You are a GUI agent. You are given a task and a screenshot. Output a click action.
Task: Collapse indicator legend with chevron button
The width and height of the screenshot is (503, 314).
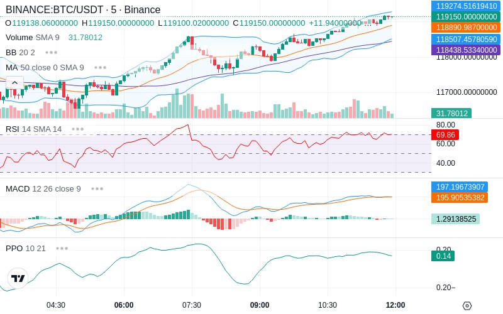tap(14, 83)
